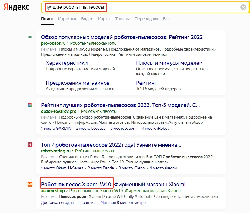Viewport: 250px width, 213px height.
Task: Open the 2 место Panda link
Action: click(x=101, y=168)
